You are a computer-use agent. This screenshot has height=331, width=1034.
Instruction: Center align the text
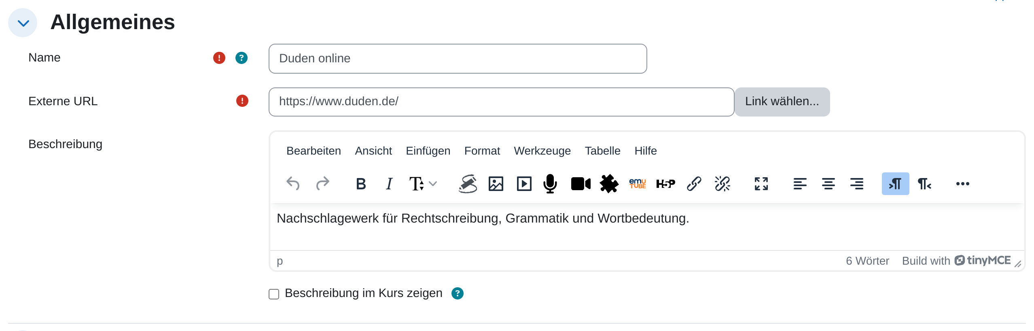tap(828, 184)
